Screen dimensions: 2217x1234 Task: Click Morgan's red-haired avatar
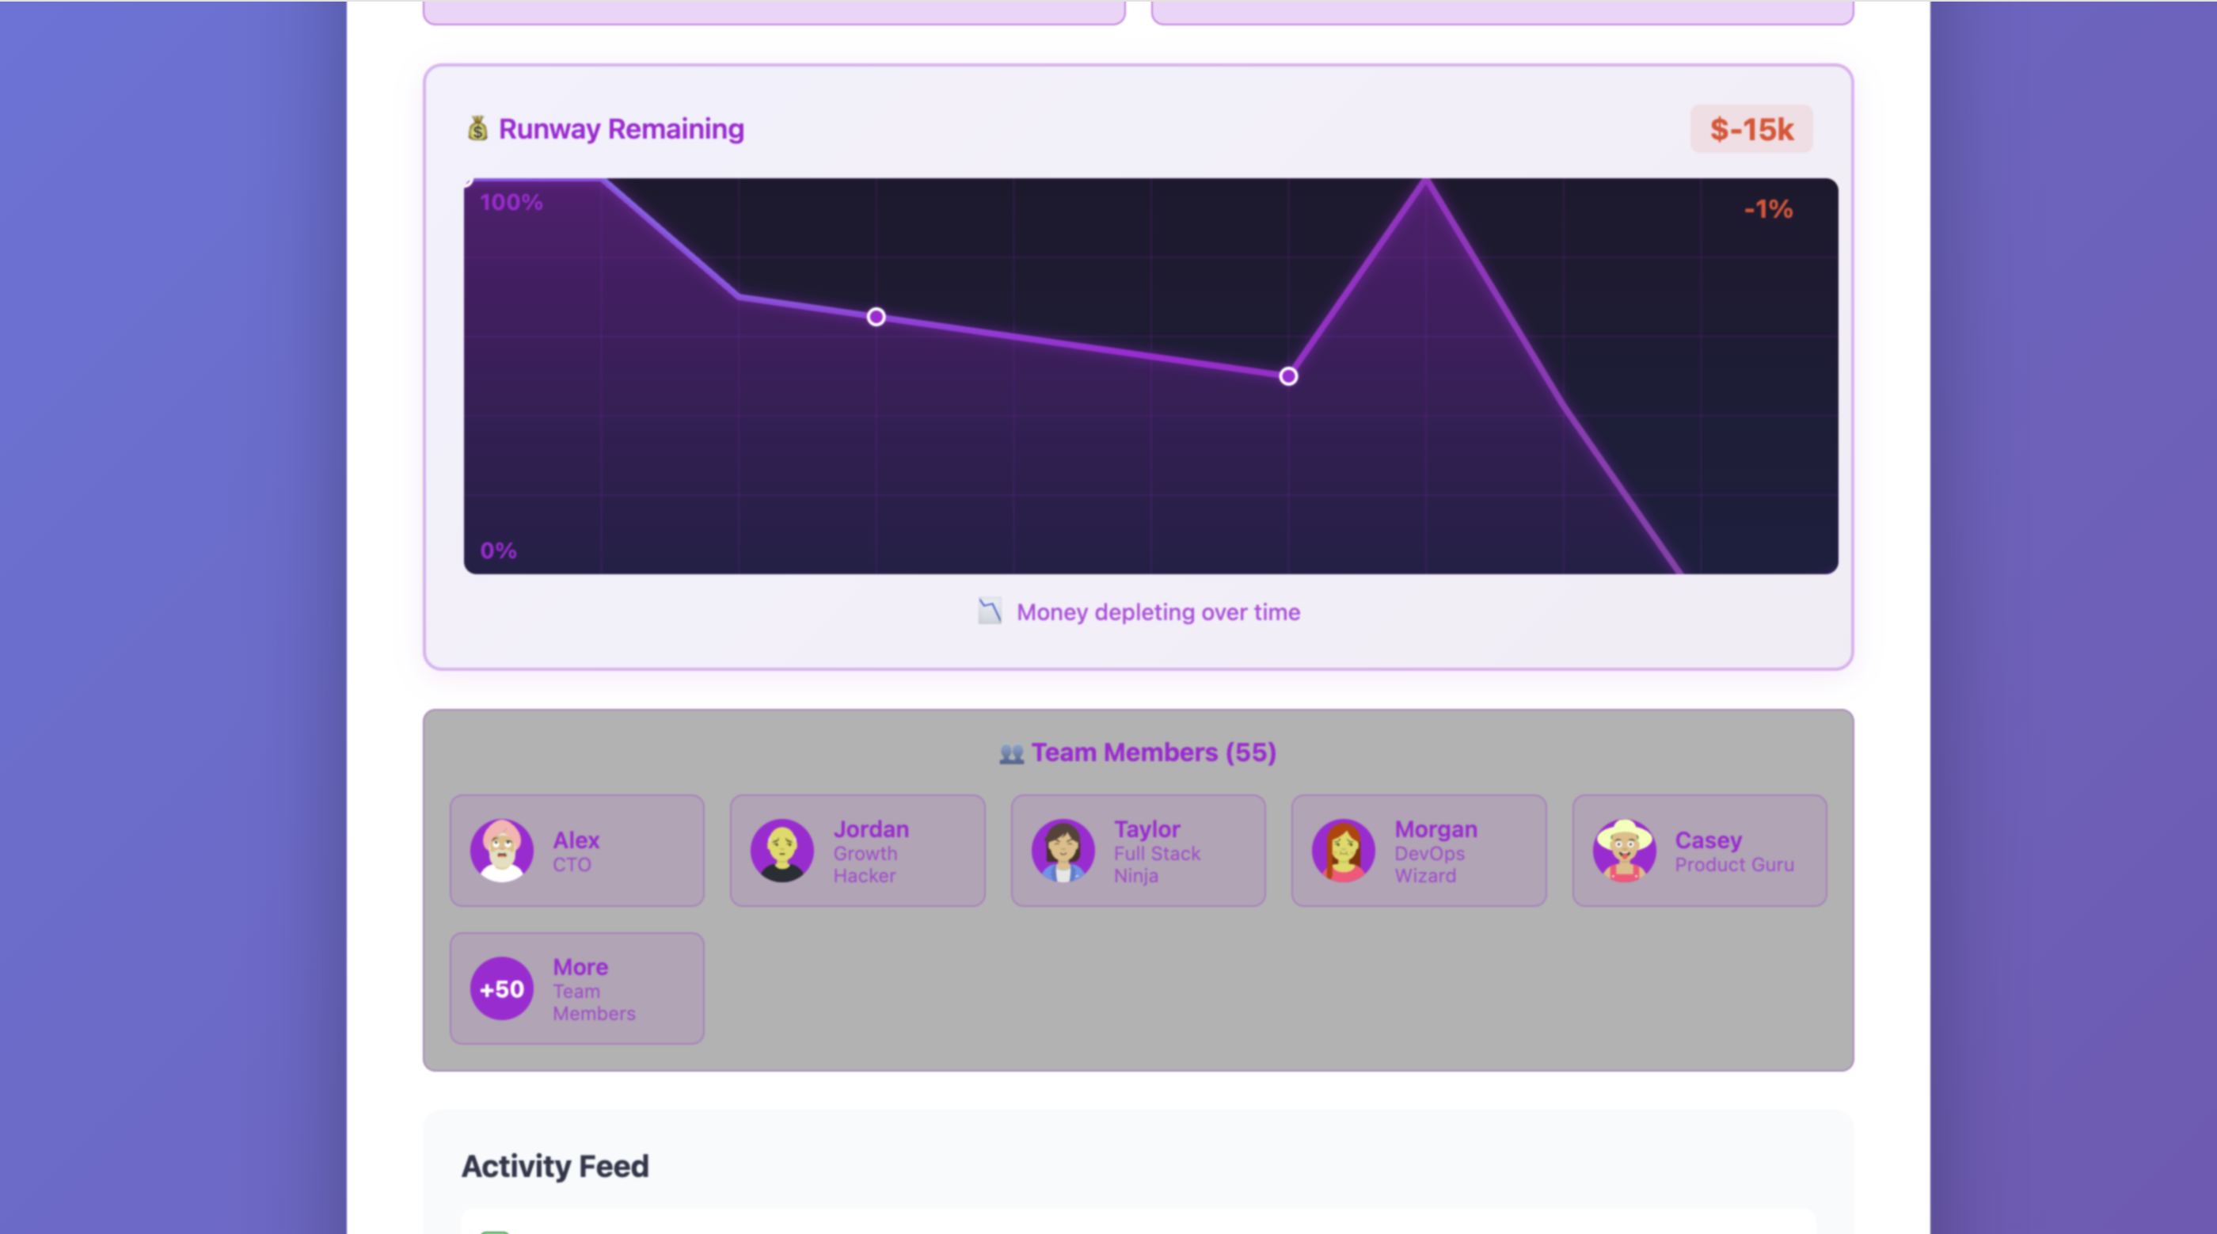click(1343, 851)
